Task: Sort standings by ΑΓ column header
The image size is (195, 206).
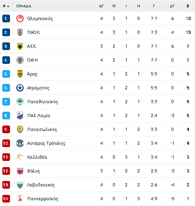Action: click(x=101, y=6)
